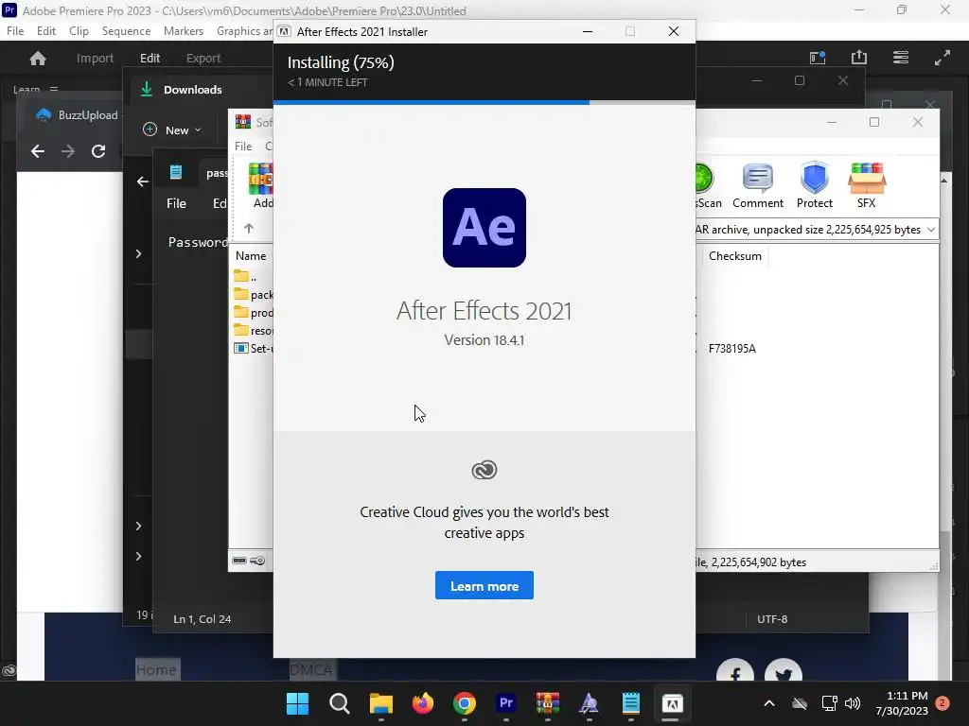Select the Set-up file in WinRAR
969x726 pixels.
pos(254,348)
